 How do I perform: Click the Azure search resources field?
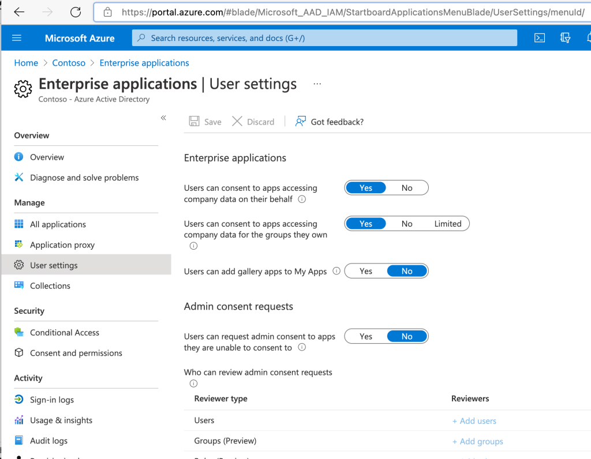click(324, 38)
